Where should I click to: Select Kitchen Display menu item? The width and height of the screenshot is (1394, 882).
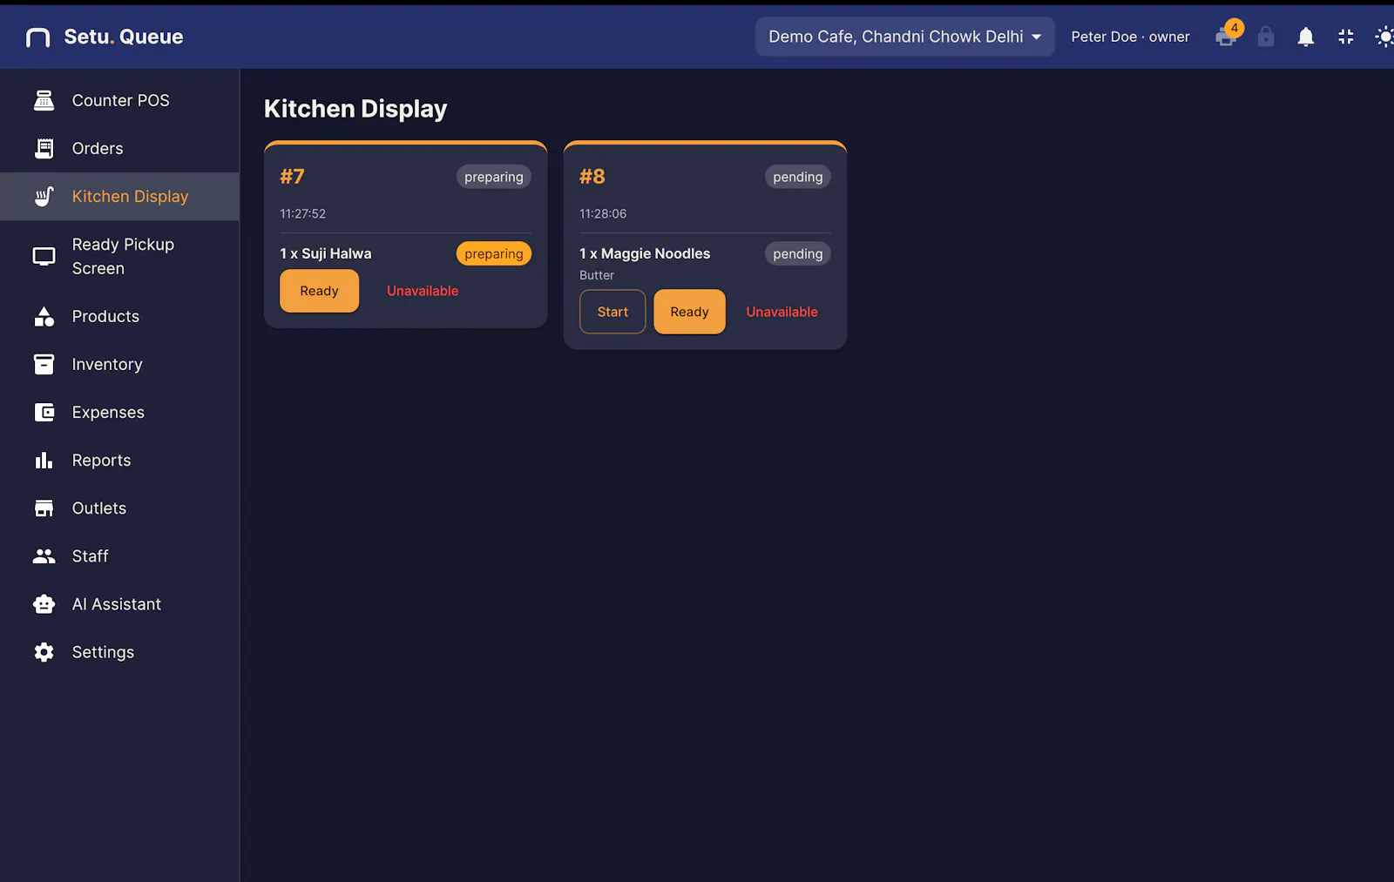coord(119,196)
